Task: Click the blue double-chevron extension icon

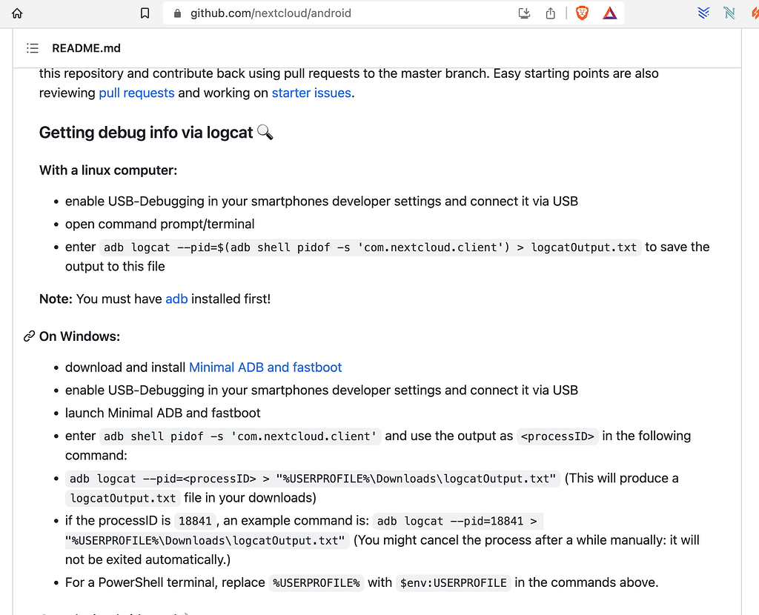Action: pos(703,13)
